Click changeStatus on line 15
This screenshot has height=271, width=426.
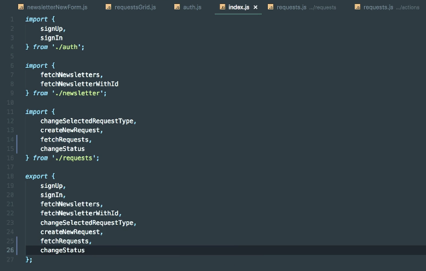pyautogui.click(x=63, y=149)
